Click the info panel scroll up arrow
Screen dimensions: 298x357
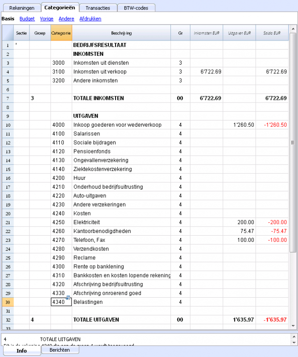click(x=294, y=336)
